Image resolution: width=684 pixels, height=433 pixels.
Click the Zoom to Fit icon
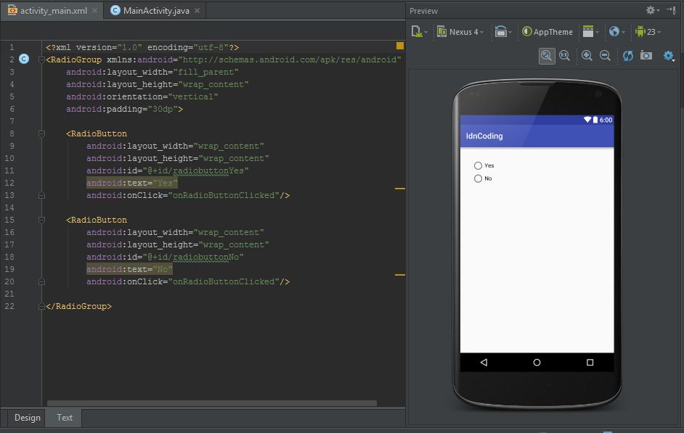(x=547, y=56)
